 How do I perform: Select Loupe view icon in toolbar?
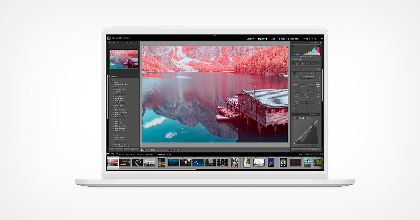coord(143,150)
